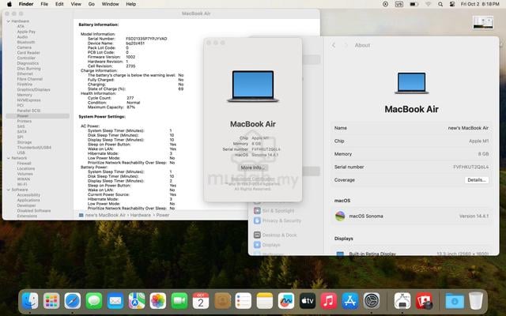
Task: Click the Coverage Details button
Action: [x=477, y=180]
